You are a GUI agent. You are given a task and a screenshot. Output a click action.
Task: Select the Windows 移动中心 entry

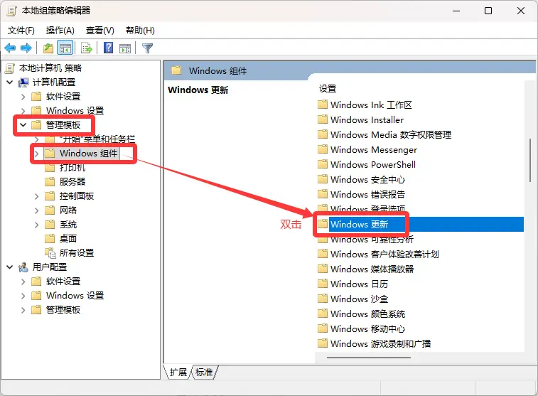(x=367, y=328)
